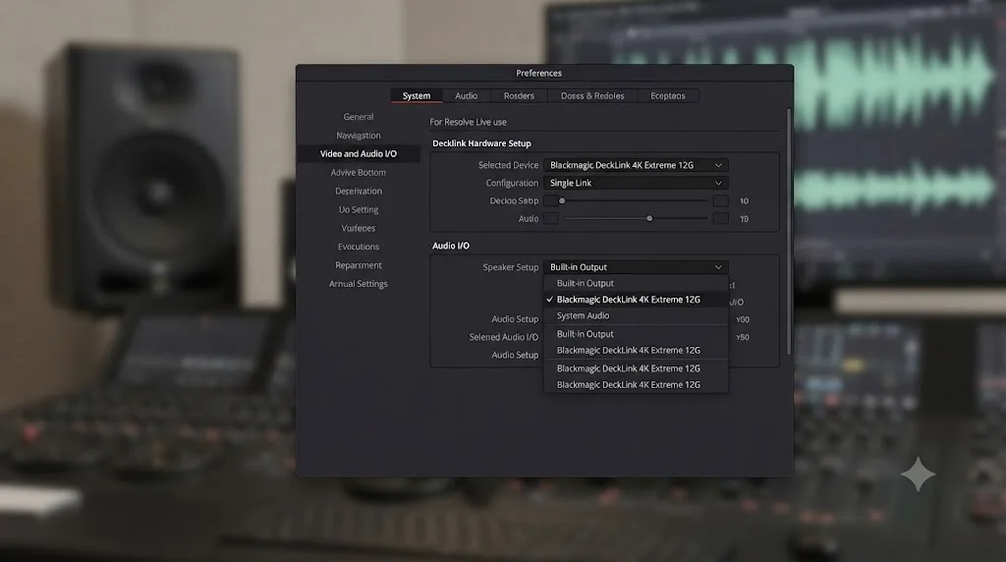1006x562 pixels.
Task: Open the Configuration Single Link dropdown
Action: [x=636, y=183]
